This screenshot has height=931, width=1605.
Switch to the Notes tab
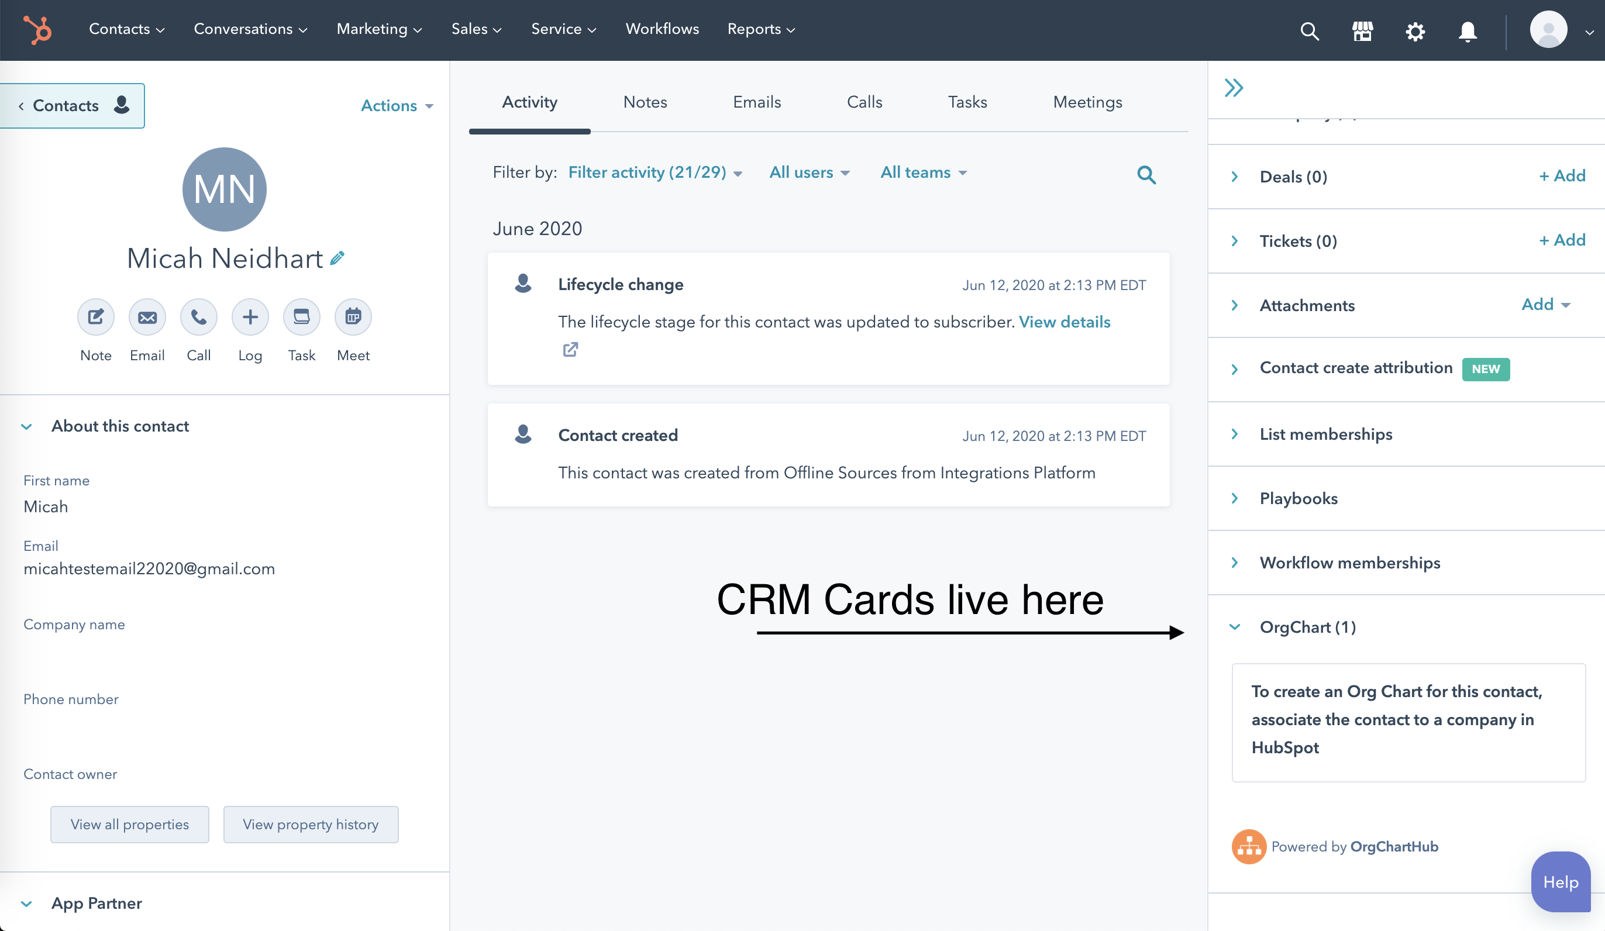pyautogui.click(x=645, y=102)
